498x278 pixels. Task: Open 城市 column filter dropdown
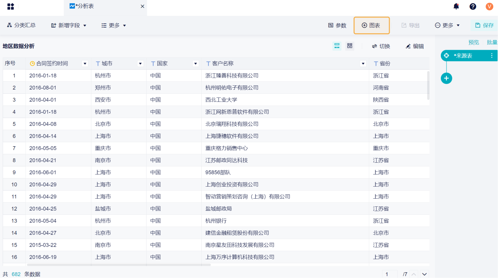click(x=141, y=64)
